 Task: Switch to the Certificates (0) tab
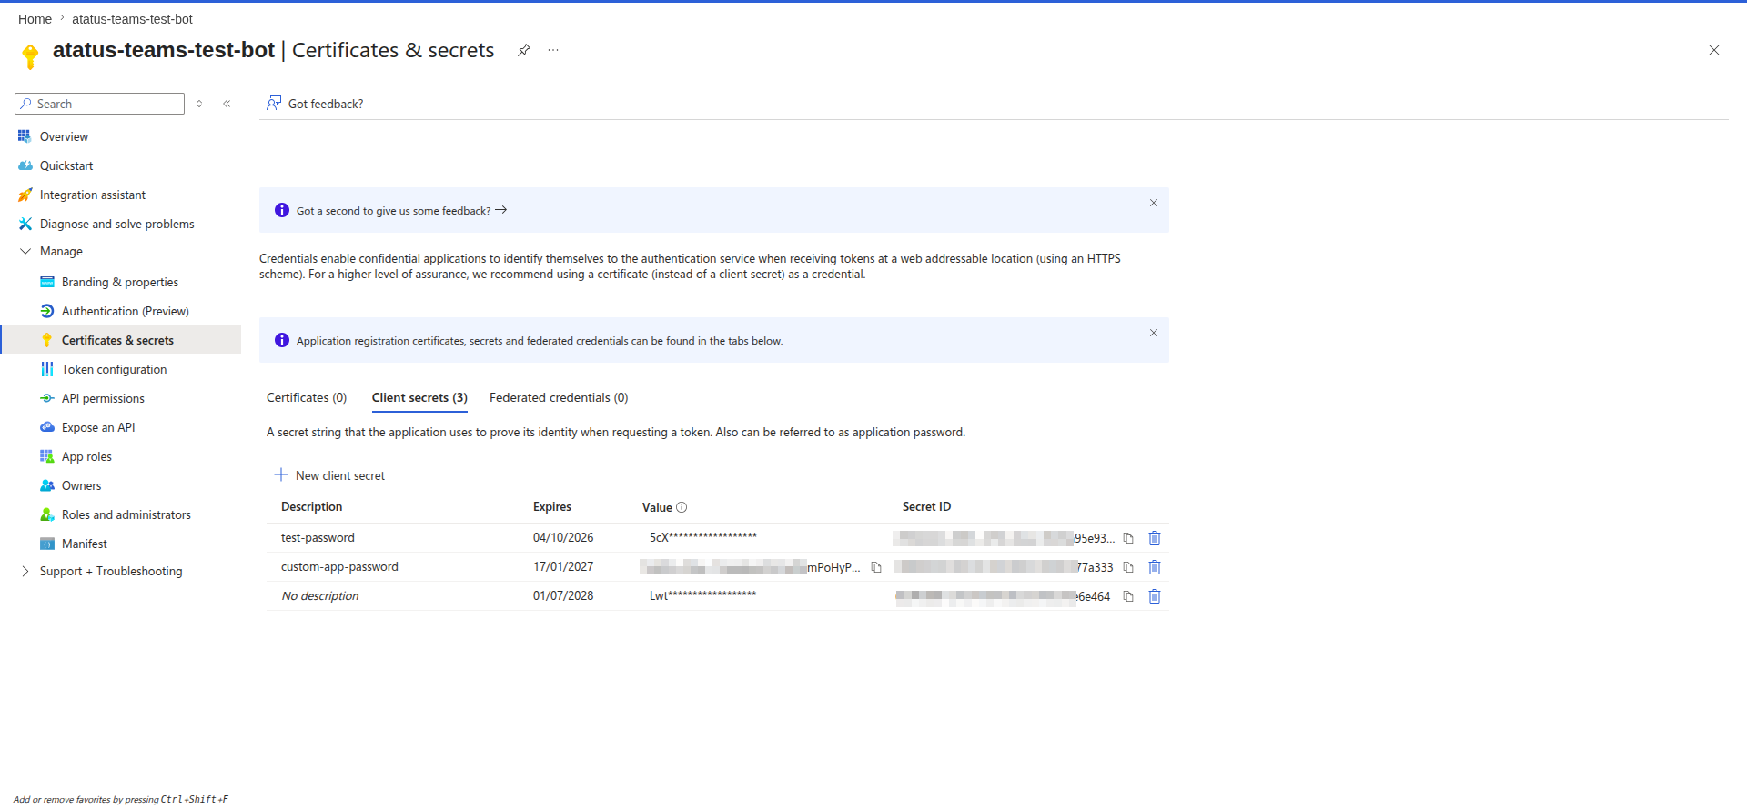(x=307, y=397)
